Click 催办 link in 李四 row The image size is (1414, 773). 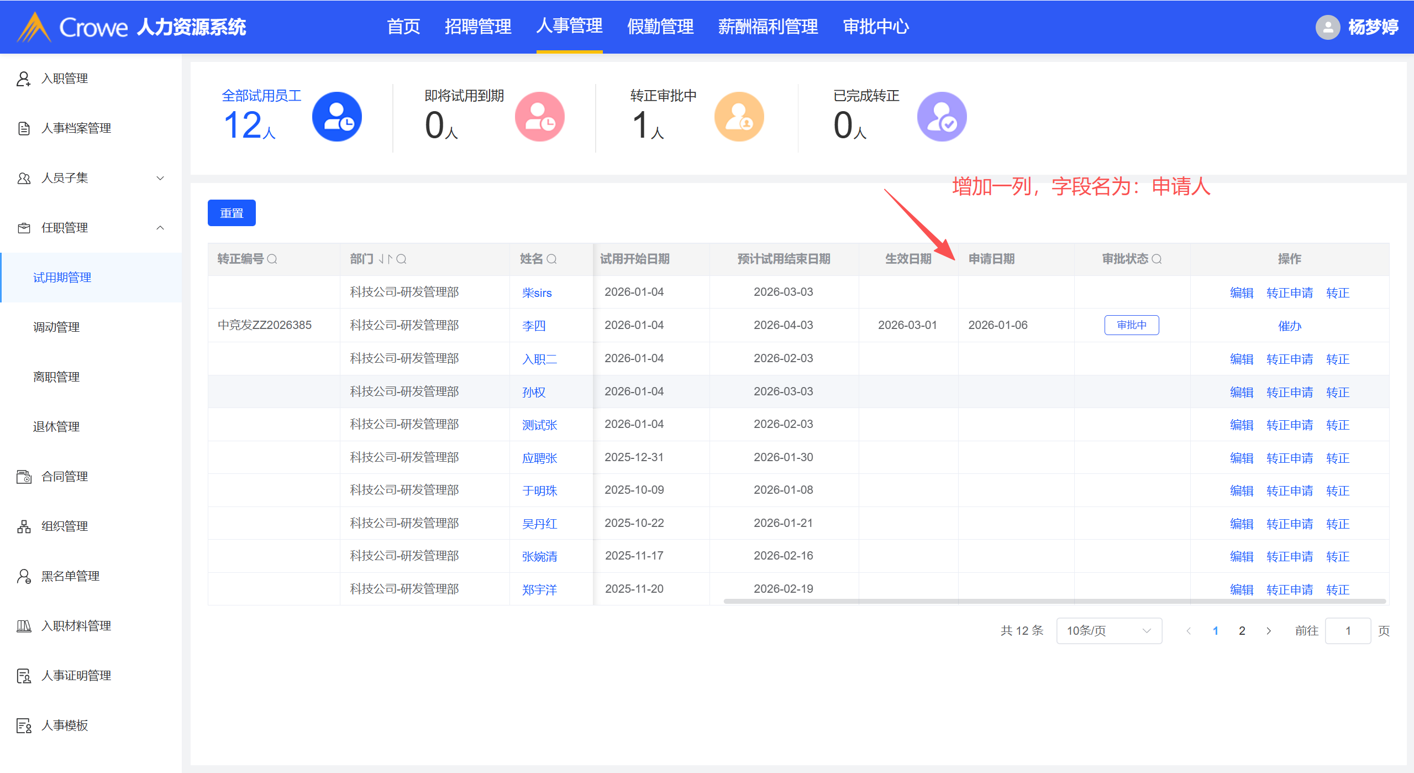[1289, 326]
